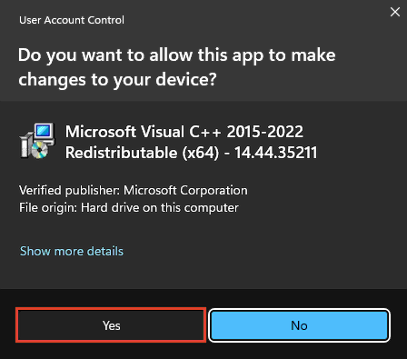
Task: Open the Show more details link
Action: pos(72,251)
